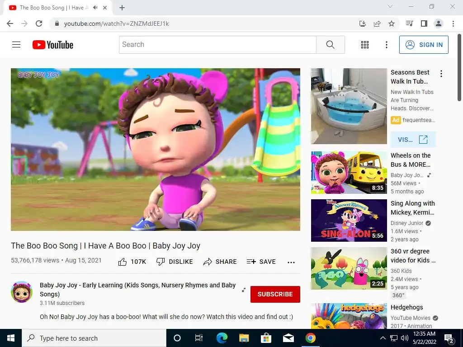
Task: Open Chrome profile avatar
Action: 439,23
